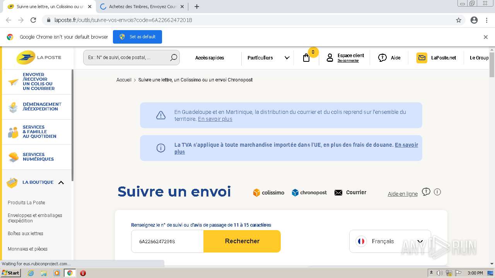Click the LaPoste.net yellow mail icon
Image resolution: width=495 pixels, height=278 pixels.
click(422, 58)
